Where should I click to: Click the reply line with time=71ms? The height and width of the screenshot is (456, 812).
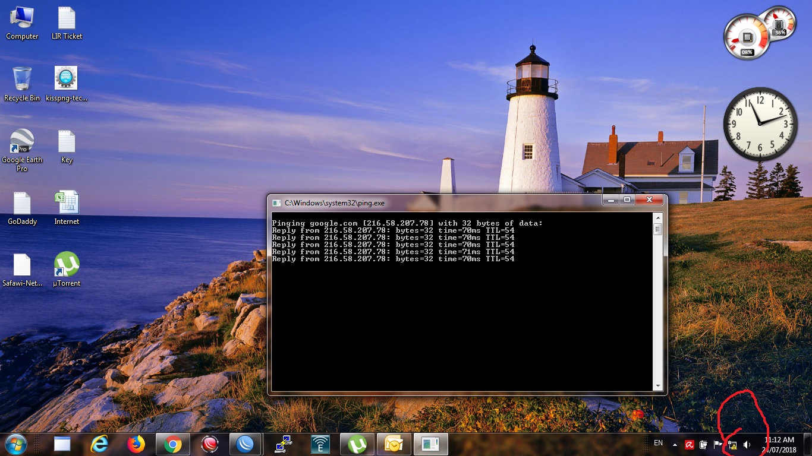coord(393,252)
